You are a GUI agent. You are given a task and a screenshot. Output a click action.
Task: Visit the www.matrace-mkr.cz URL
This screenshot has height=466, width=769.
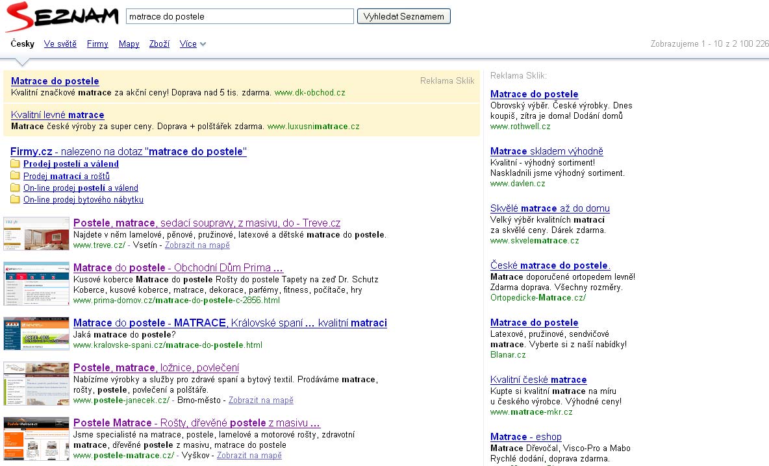pos(532,412)
